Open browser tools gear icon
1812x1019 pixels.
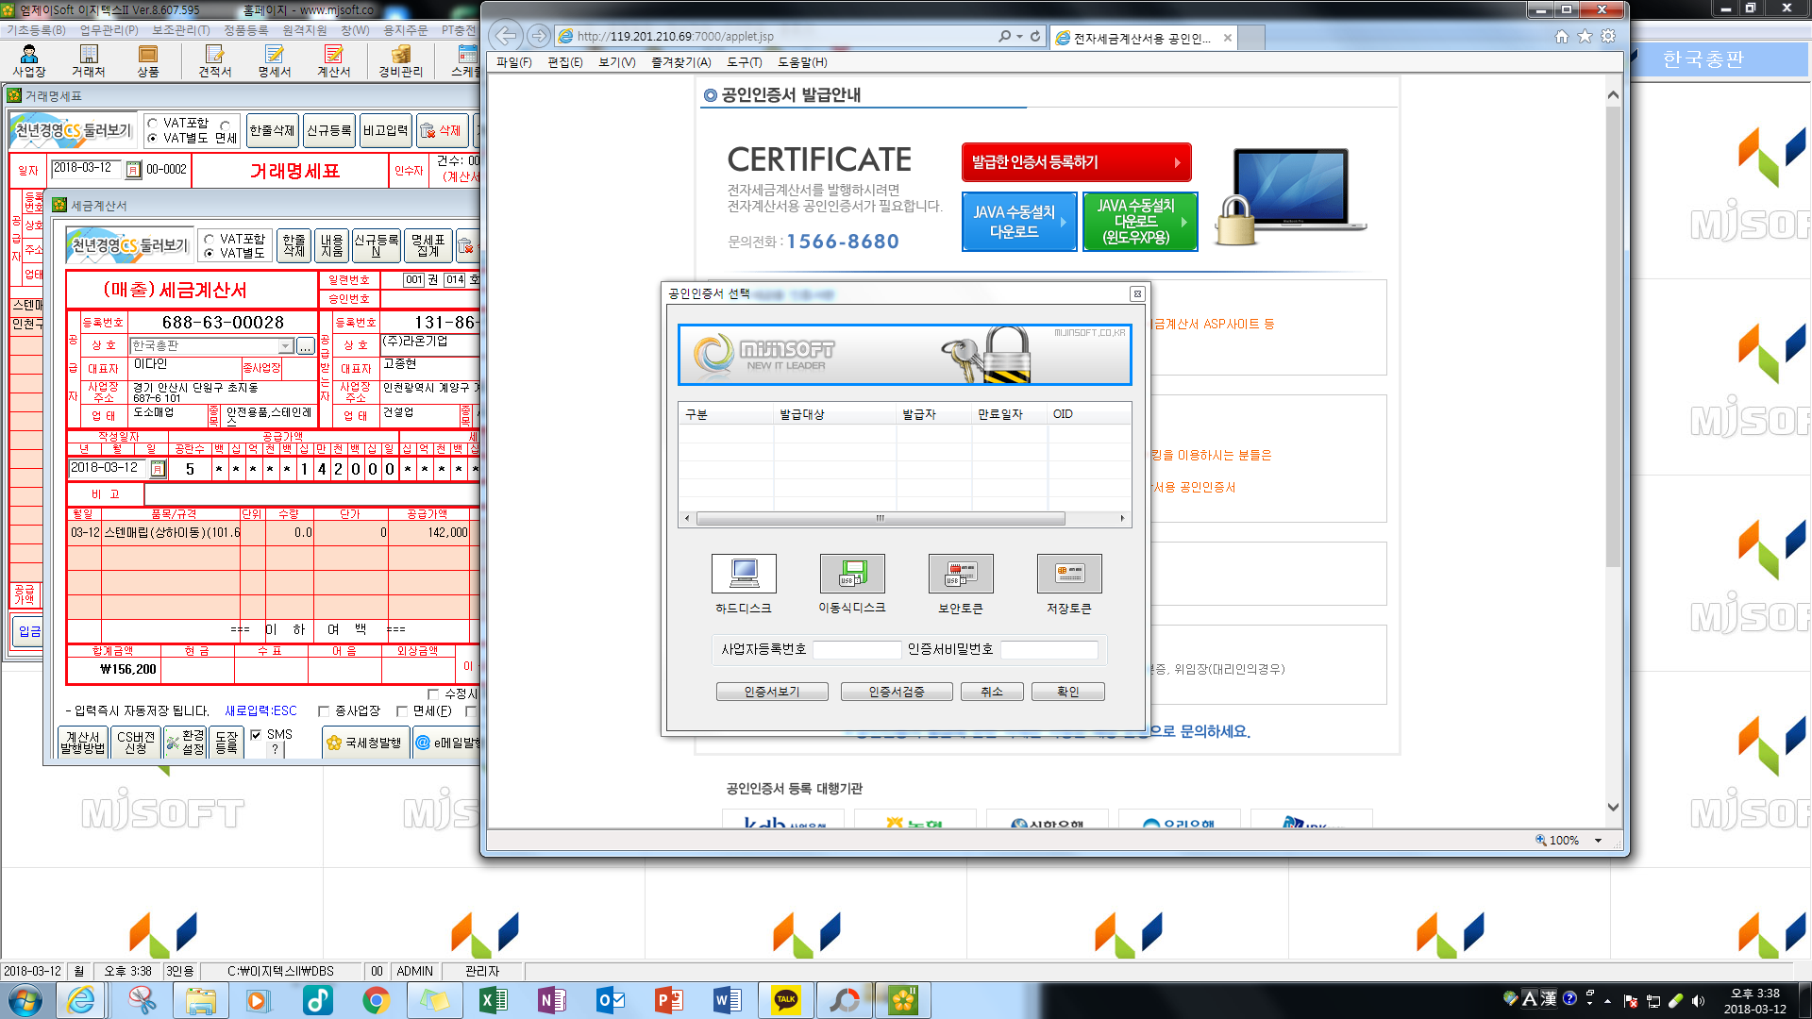point(1608,36)
